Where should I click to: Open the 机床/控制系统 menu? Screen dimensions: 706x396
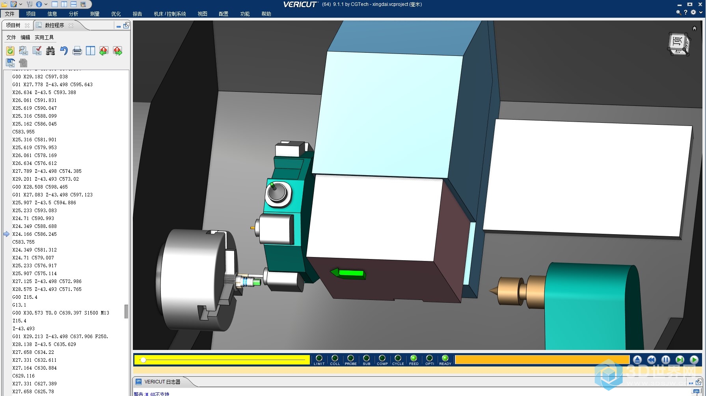(170, 14)
